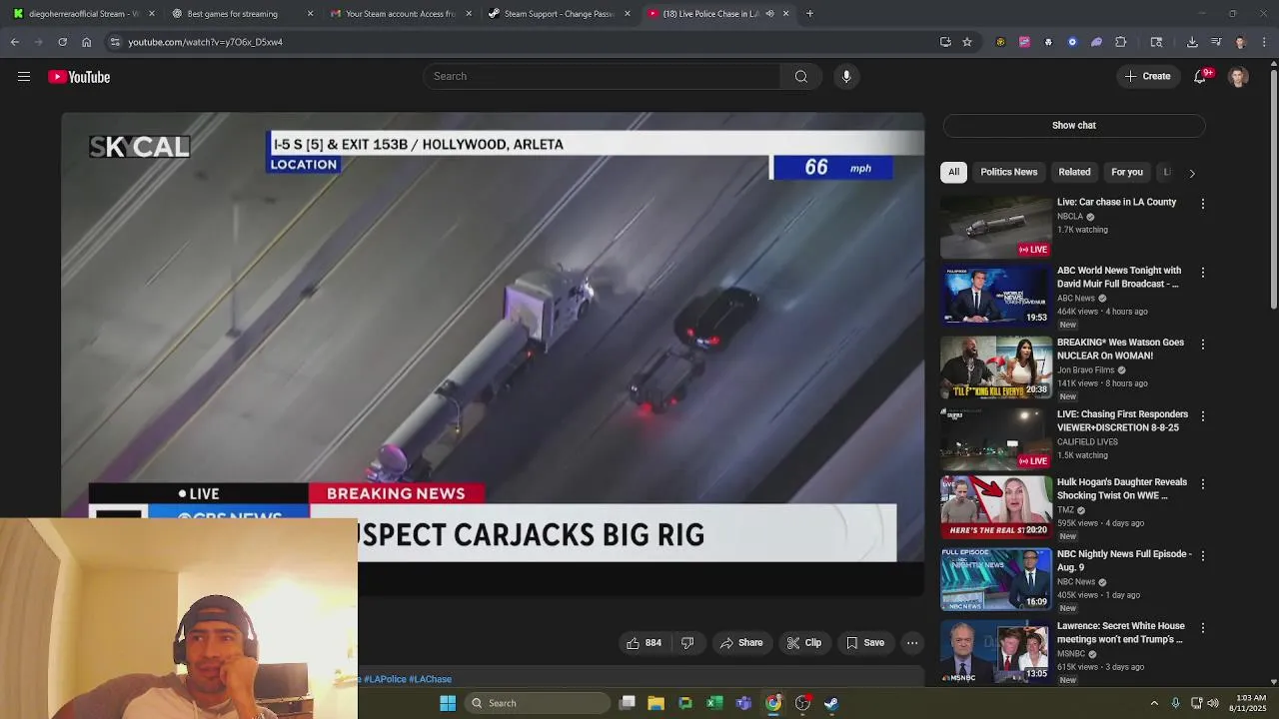The height and width of the screenshot is (719, 1279).
Task: Dislike the video with thumbs down
Action: (x=687, y=643)
